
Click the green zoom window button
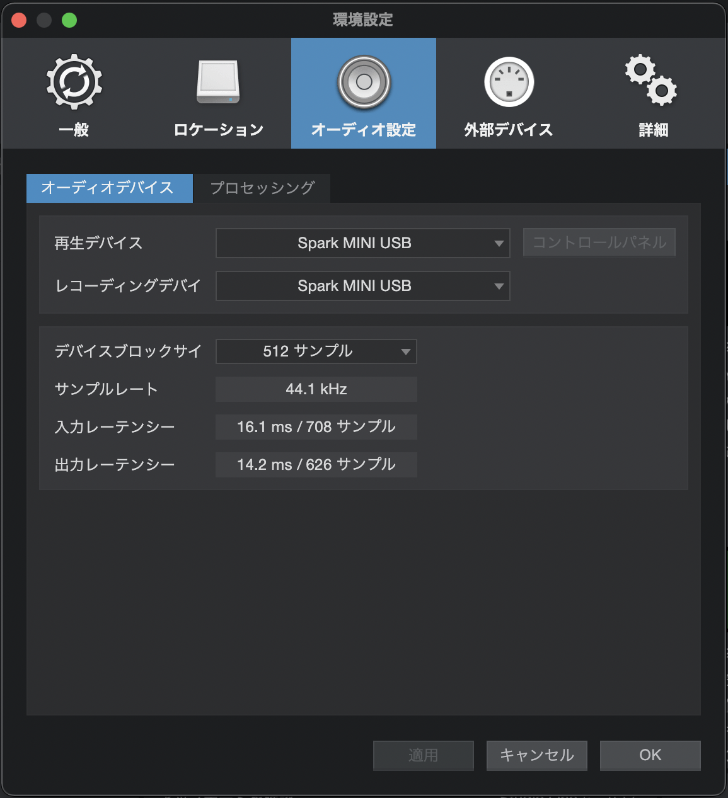(x=69, y=20)
